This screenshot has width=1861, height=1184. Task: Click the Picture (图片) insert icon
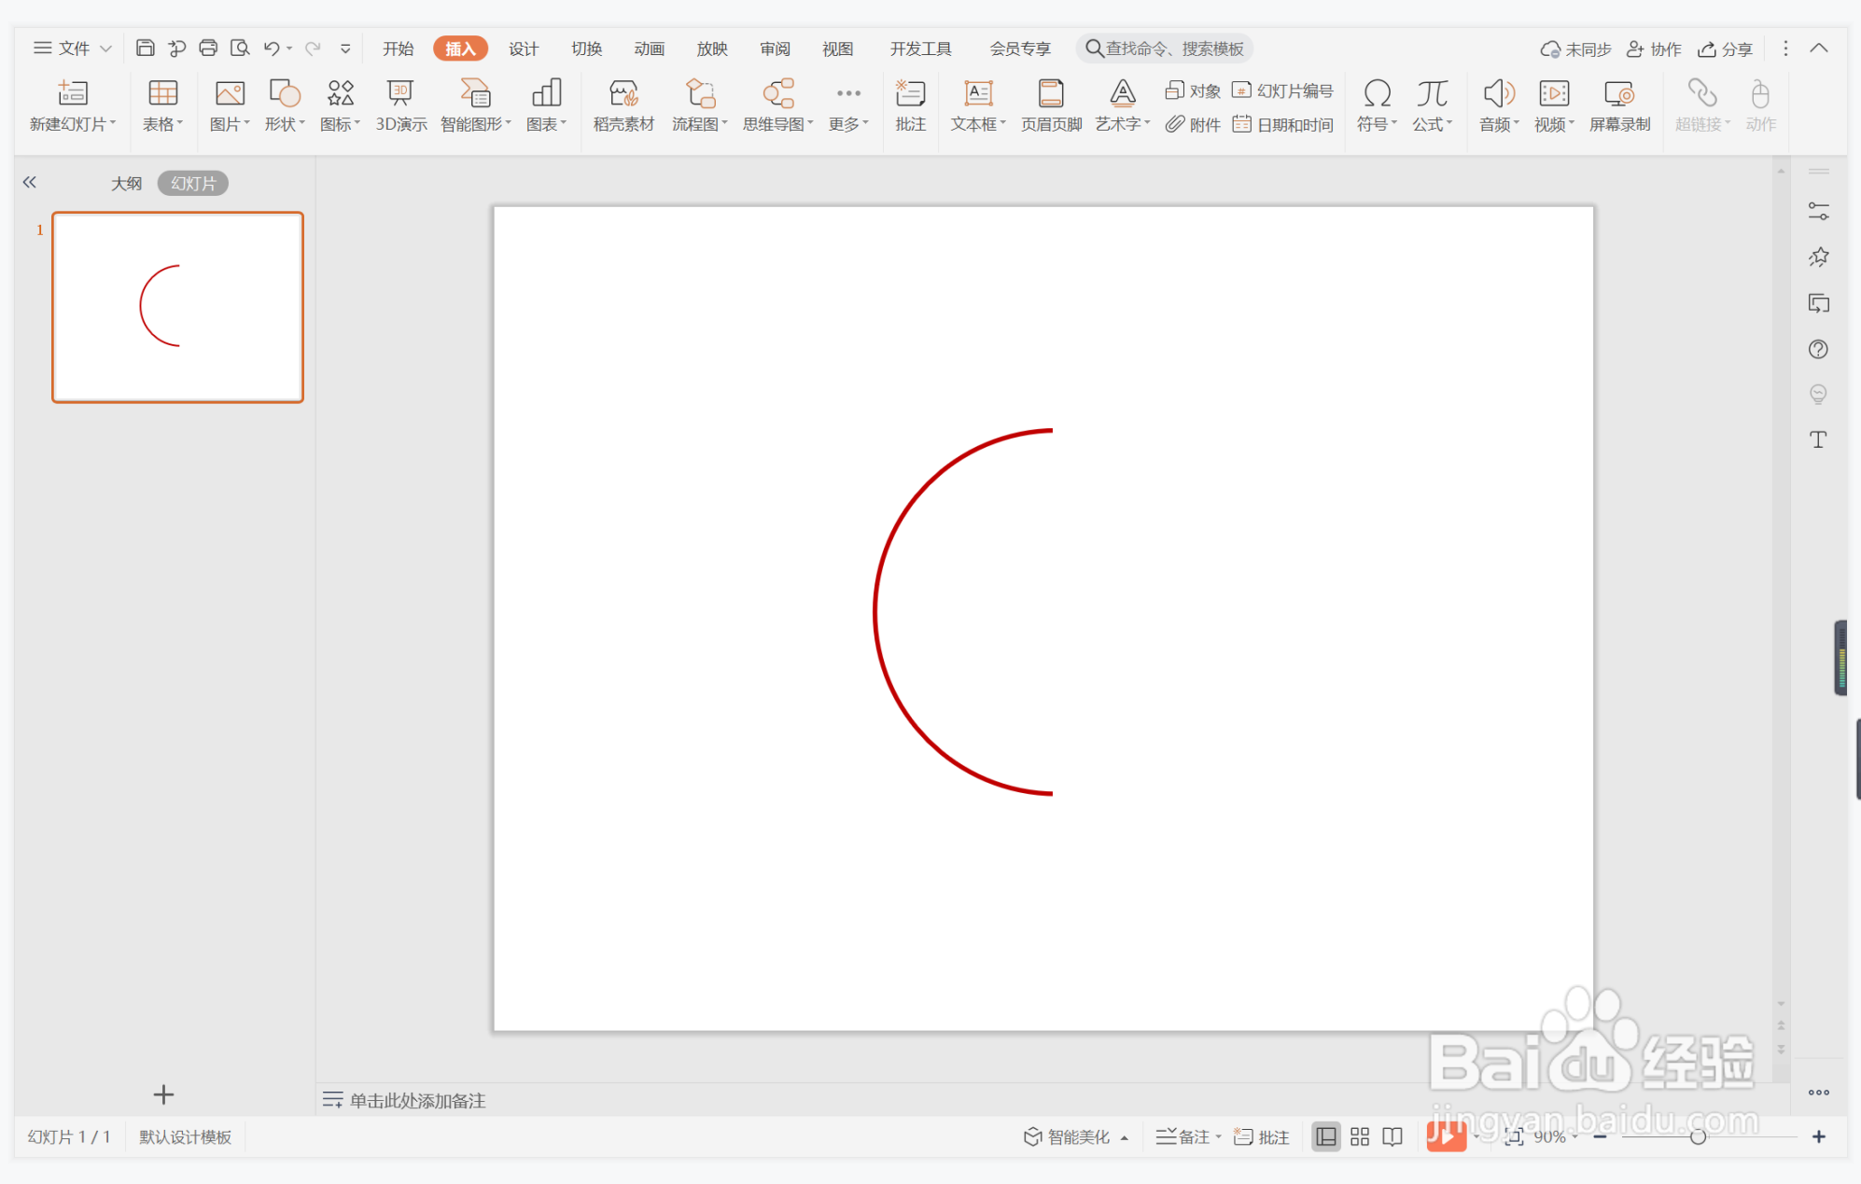pyautogui.click(x=230, y=105)
